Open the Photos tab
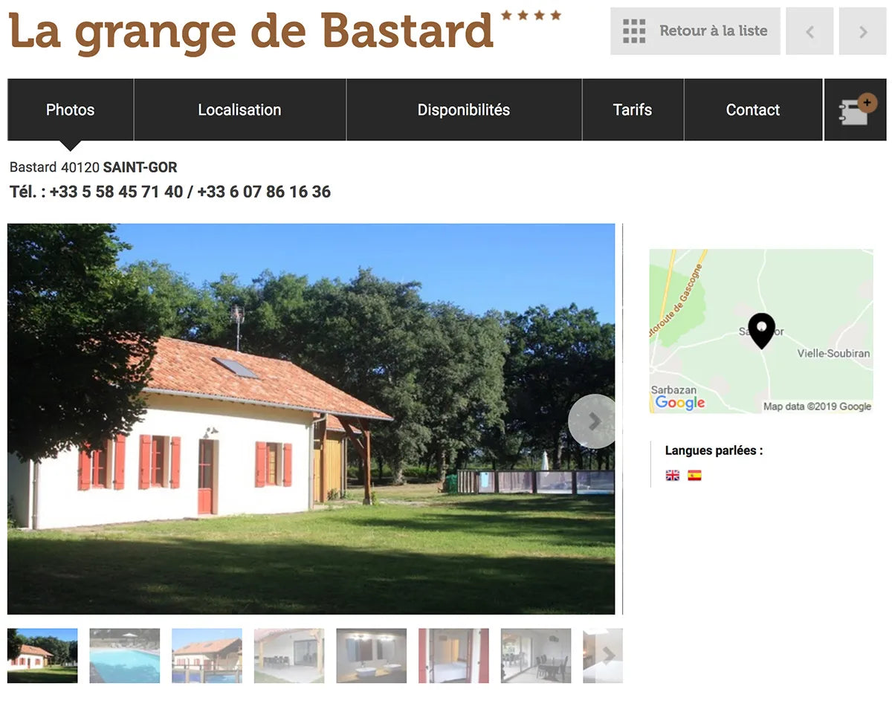This screenshot has width=892, height=712. coord(71,110)
